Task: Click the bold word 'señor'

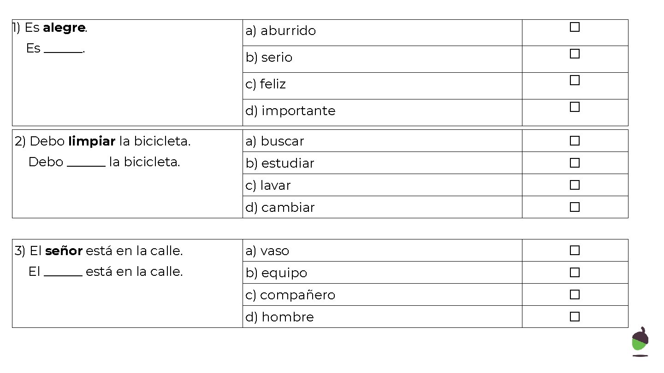Action: 64,251
